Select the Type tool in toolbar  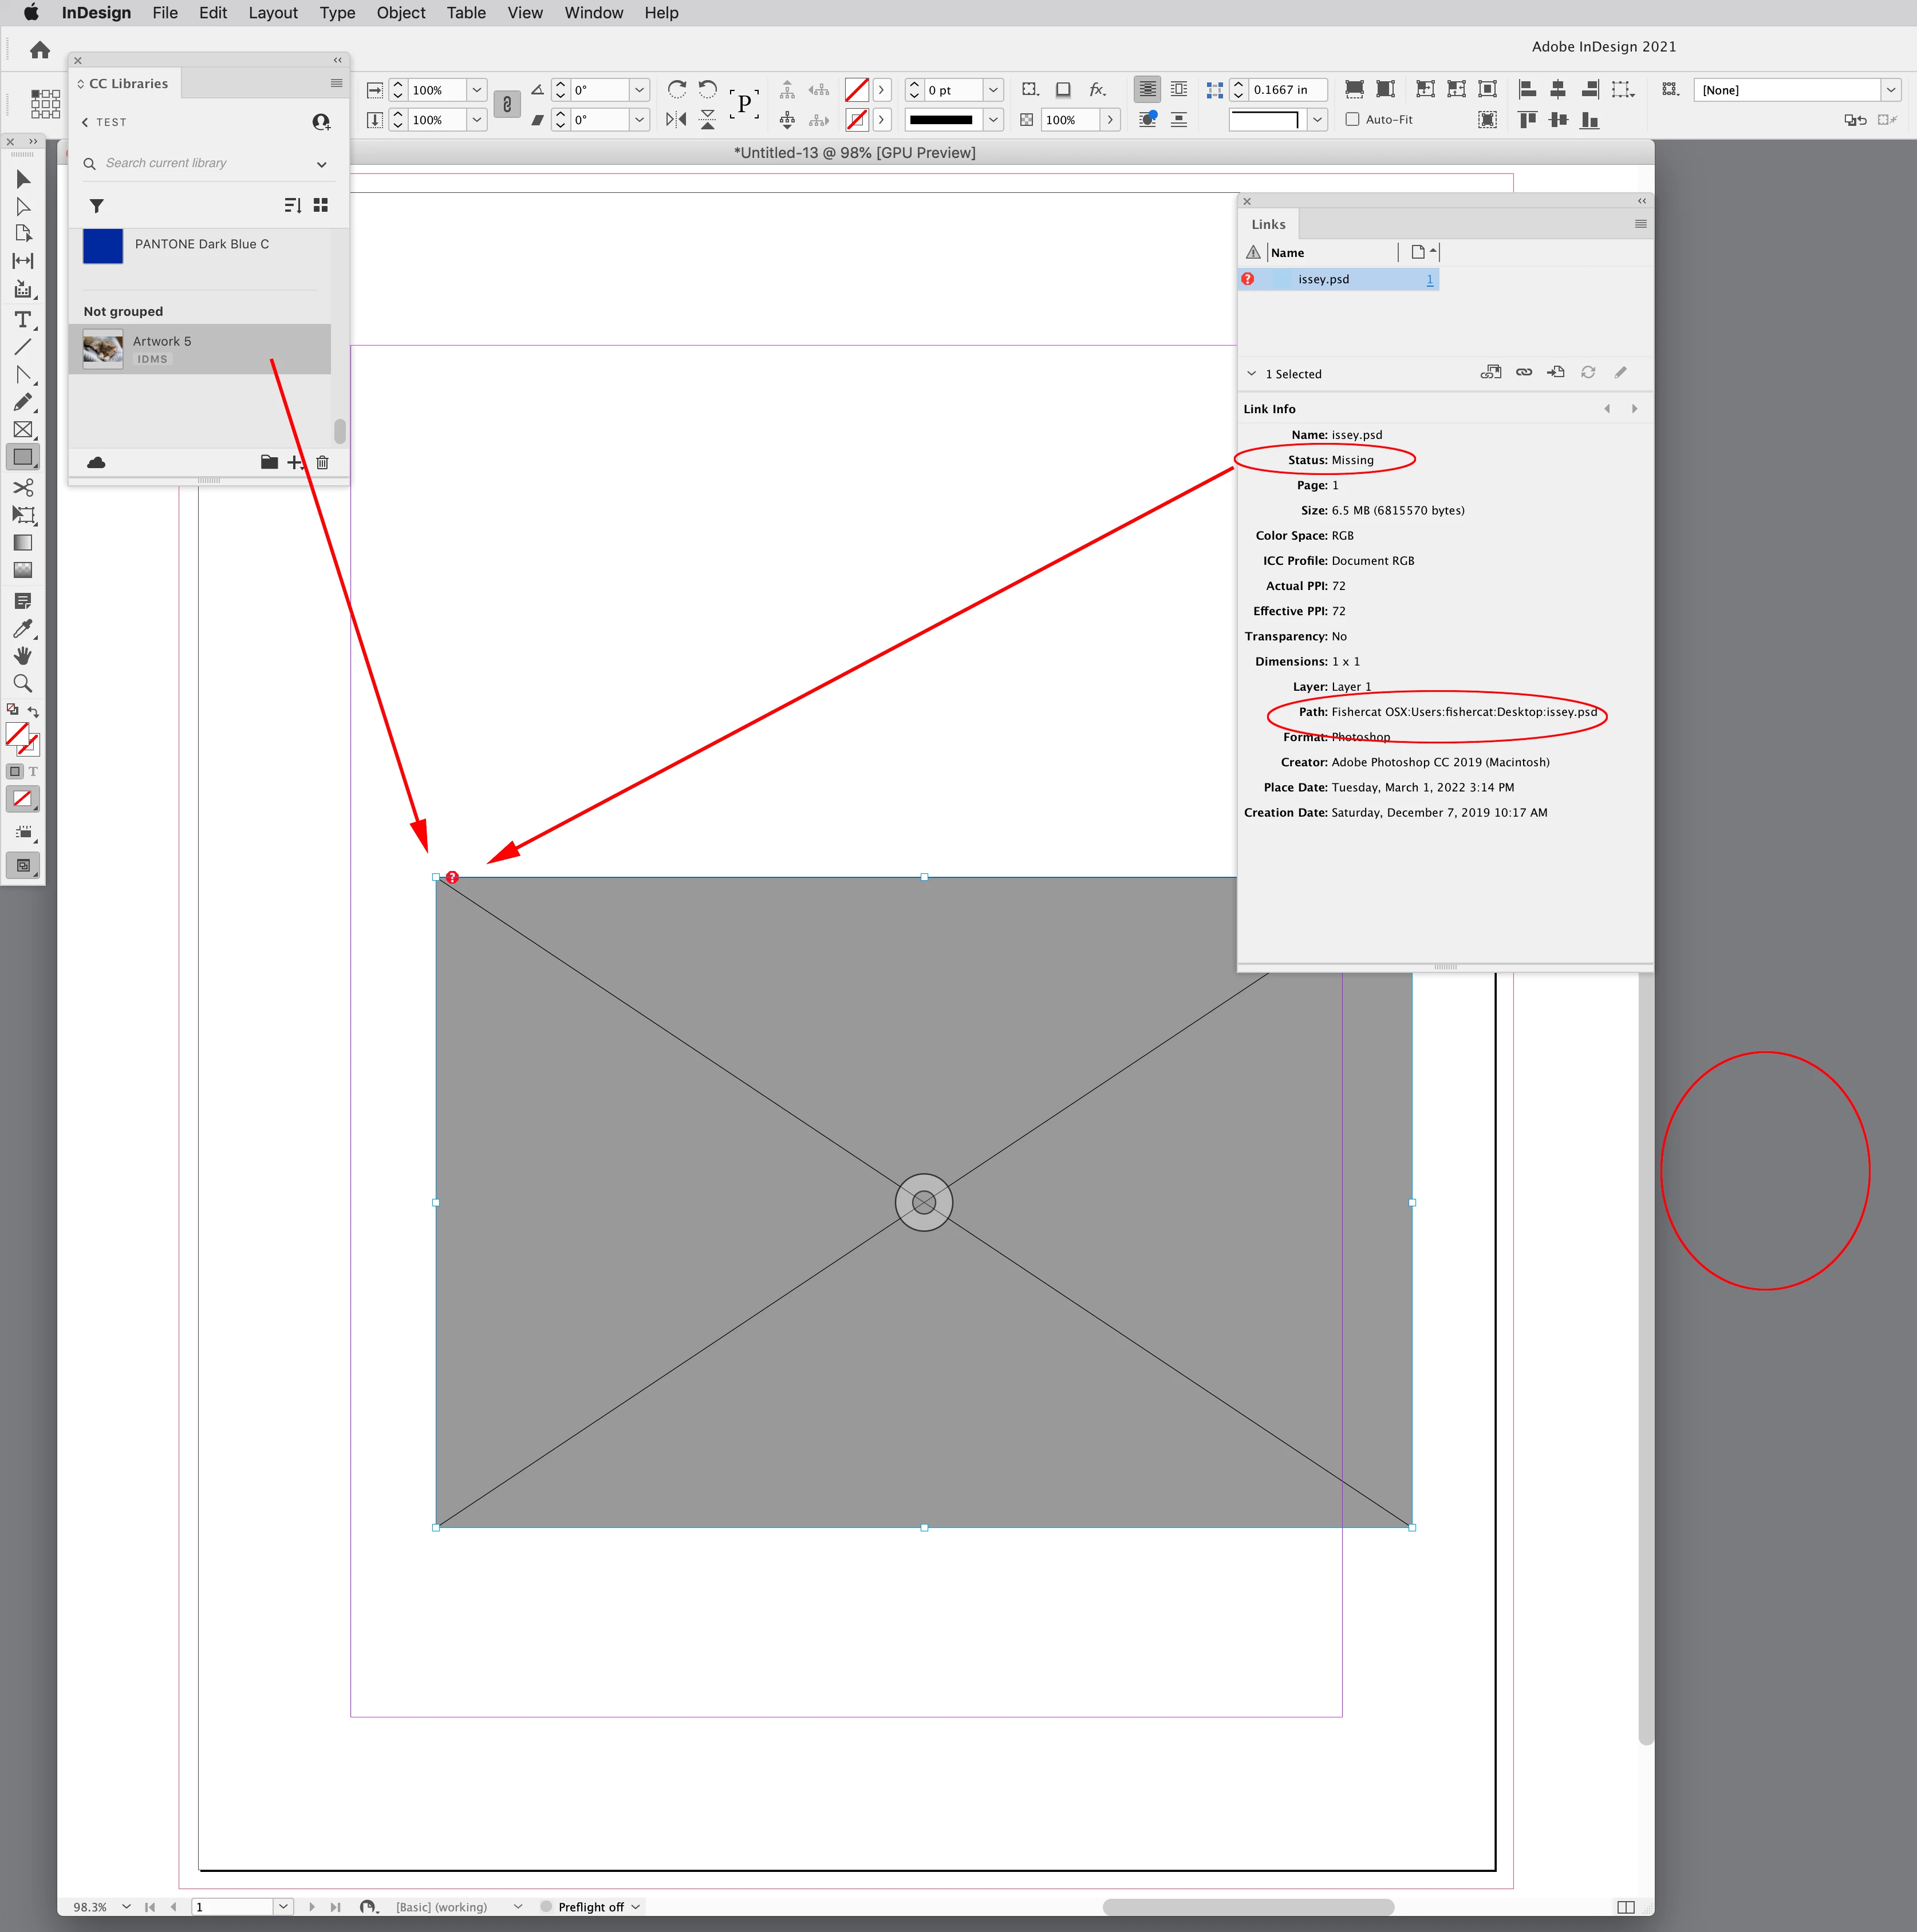22,320
